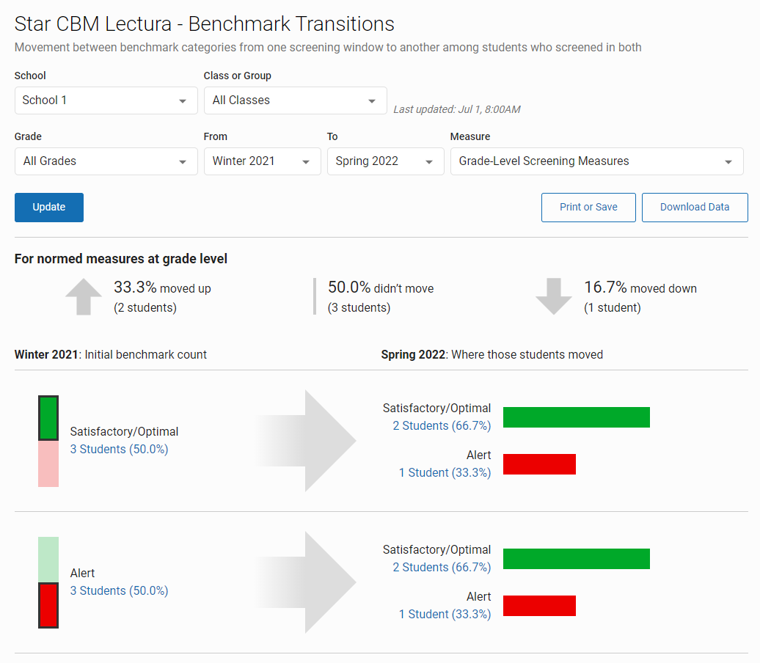
Task: Click the Download Data button
Action: [x=695, y=208]
